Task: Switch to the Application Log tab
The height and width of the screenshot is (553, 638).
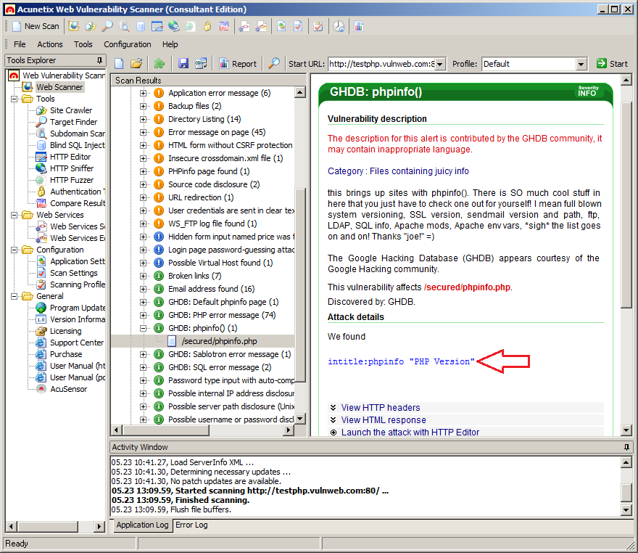Action: coord(142,525)
